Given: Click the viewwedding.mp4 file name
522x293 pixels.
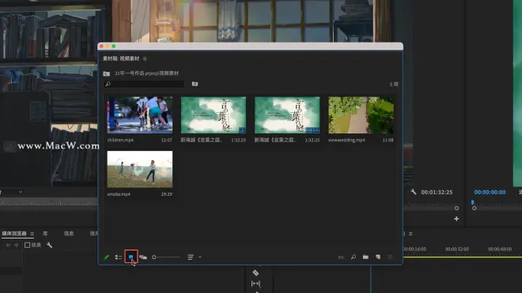Looking at the screenshot, I should coord(346,140).
